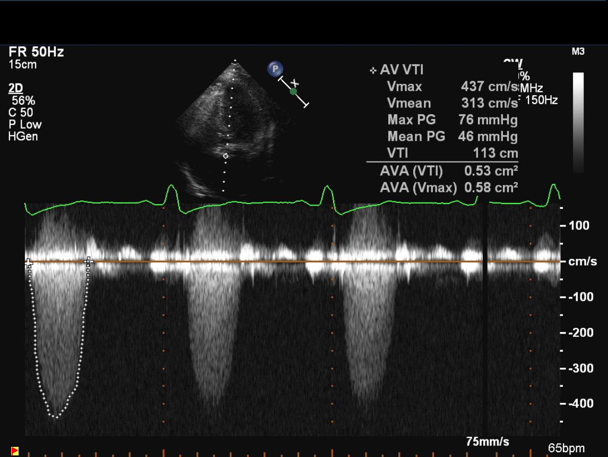Click the 2D mode label
This screenshot has width=608, height=457.
(16, 88)
